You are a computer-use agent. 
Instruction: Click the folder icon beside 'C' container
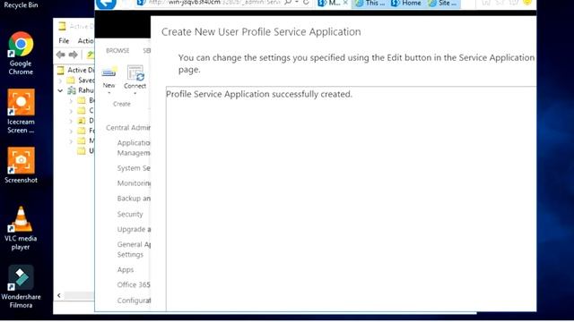82,110
